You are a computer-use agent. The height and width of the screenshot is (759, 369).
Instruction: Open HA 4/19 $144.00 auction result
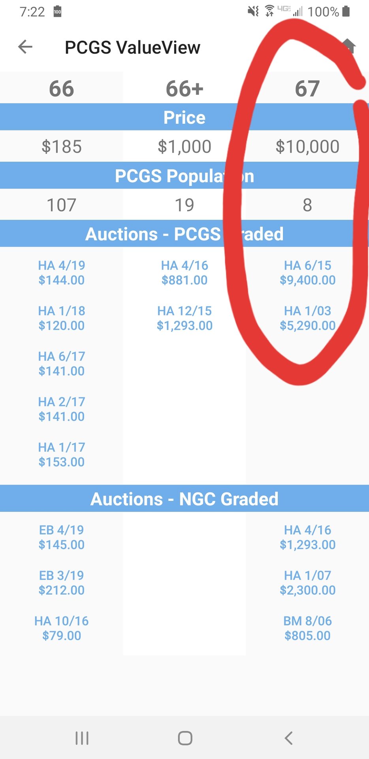pyautogui.click(x=61, y=273)
